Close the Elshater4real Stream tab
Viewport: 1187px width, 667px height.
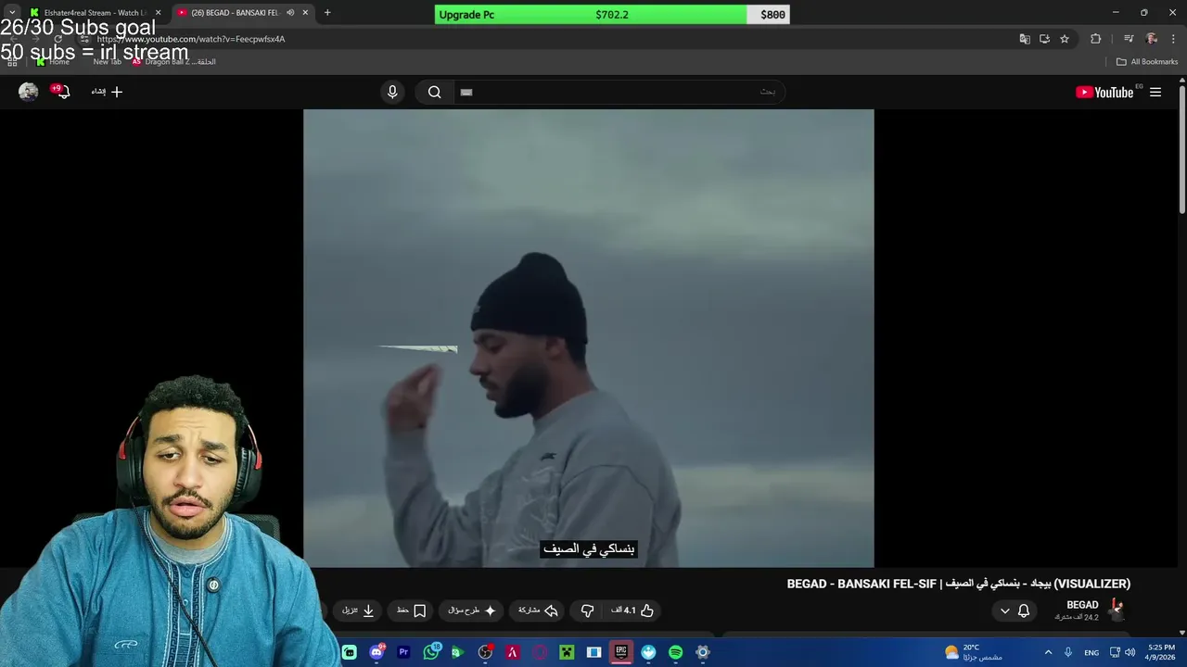point(158,13)
